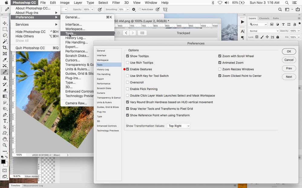Select the Move tool

point(5,23)
